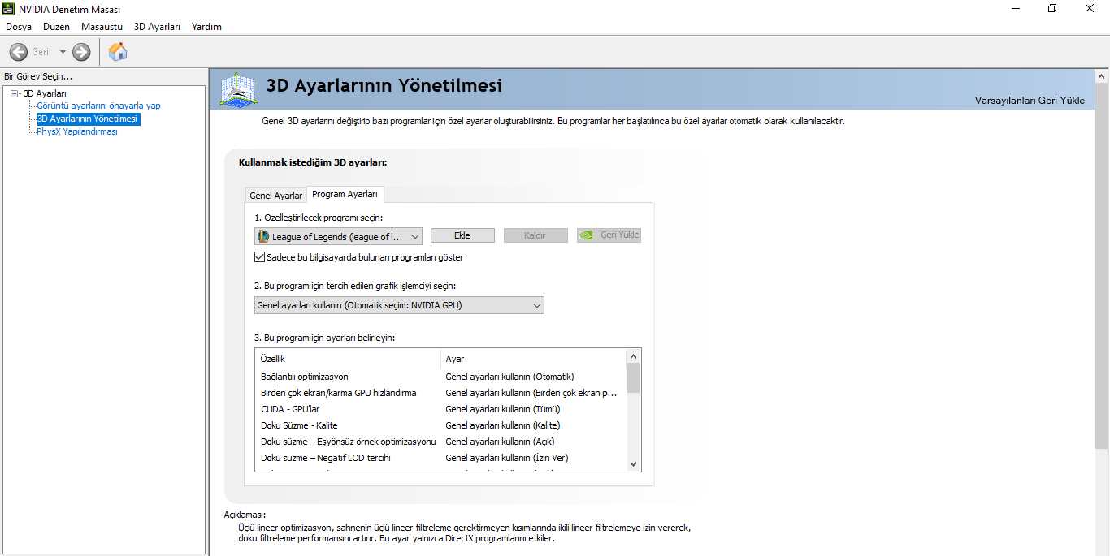Open the League of Legends program dropdown

tap(338, 236)
